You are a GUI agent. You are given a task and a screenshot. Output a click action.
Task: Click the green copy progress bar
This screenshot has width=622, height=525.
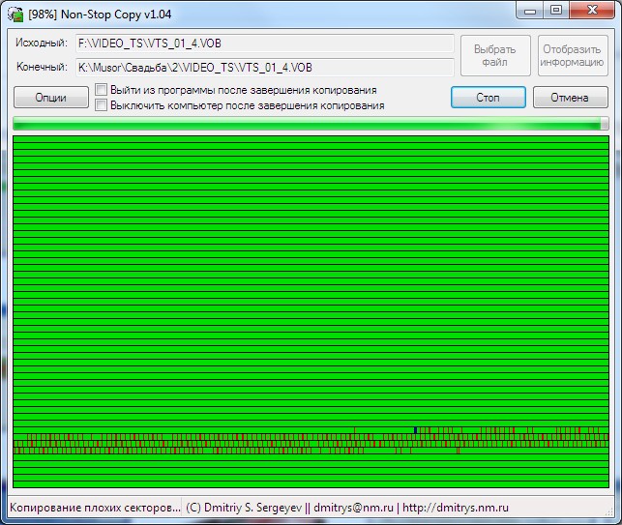(x=311, y=124)
